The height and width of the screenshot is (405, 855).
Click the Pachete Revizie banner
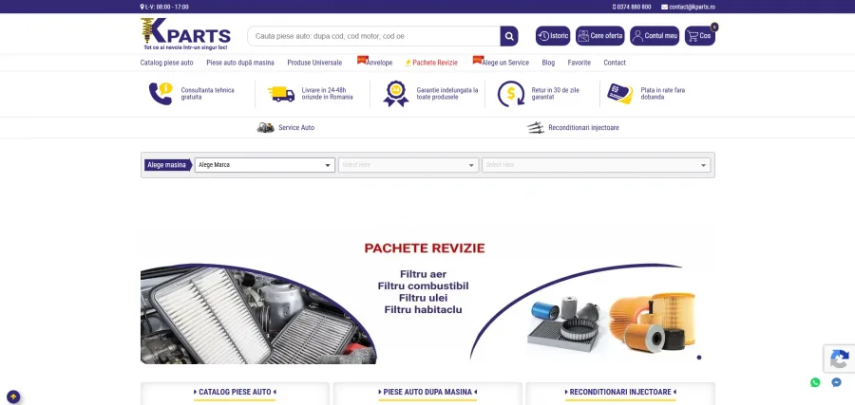427,297
